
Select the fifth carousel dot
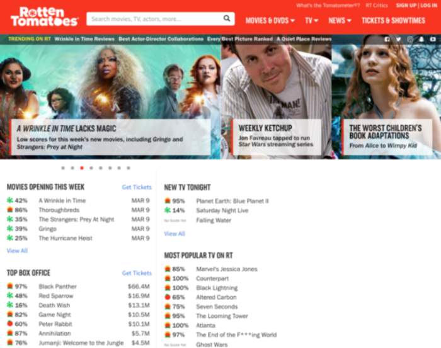101,168
